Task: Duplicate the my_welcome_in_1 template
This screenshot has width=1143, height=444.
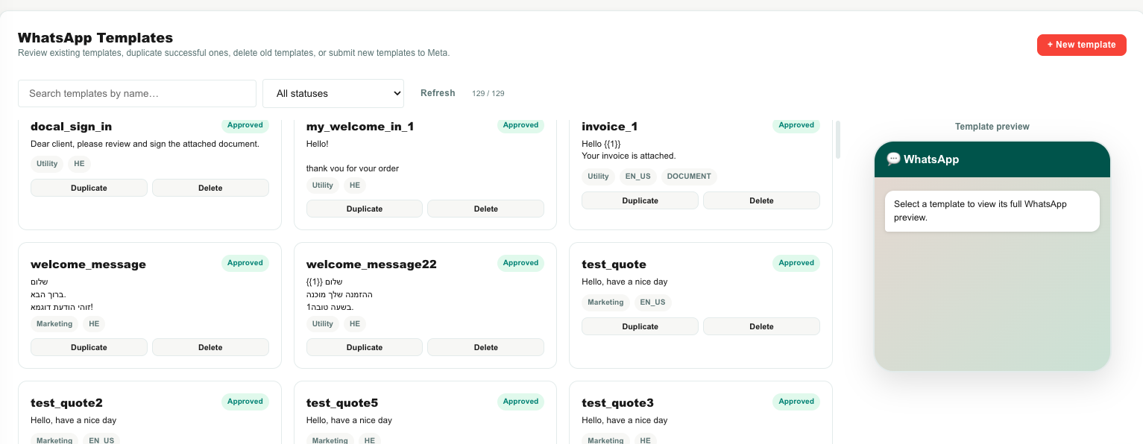Action: point(365,209)
